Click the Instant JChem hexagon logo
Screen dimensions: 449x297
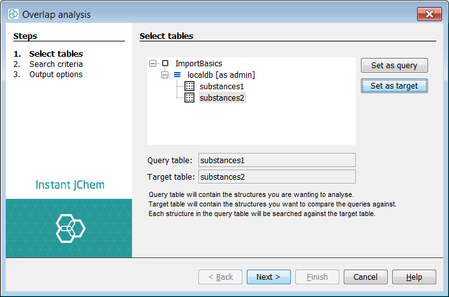pos(69,228)
